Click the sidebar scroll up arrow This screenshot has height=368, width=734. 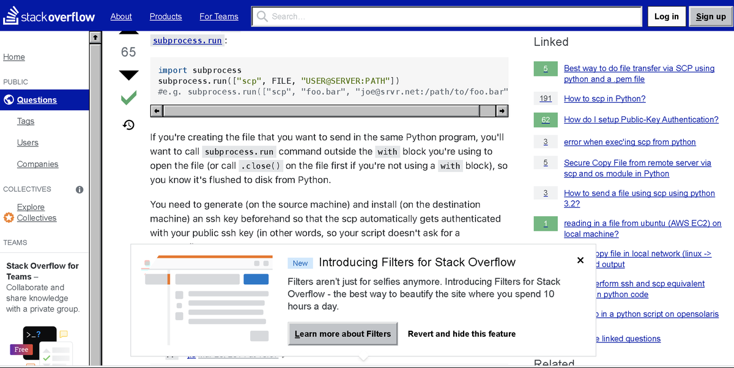point(95,38)
